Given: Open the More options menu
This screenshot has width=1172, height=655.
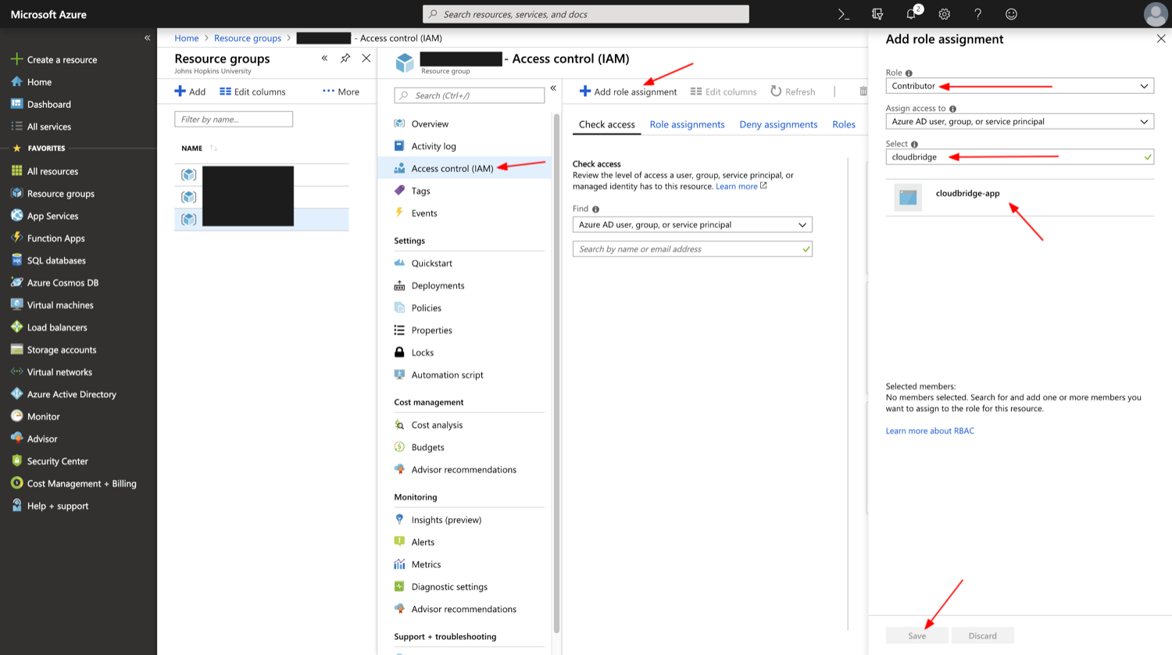Looking at the screenshot, I should point(341,91).
